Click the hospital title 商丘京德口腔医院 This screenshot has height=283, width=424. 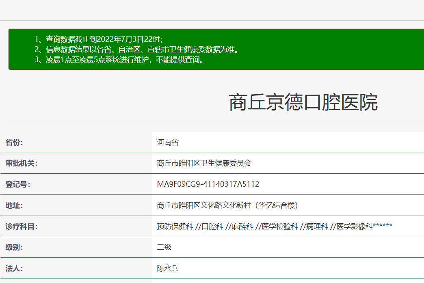click(x=303, y=102)
